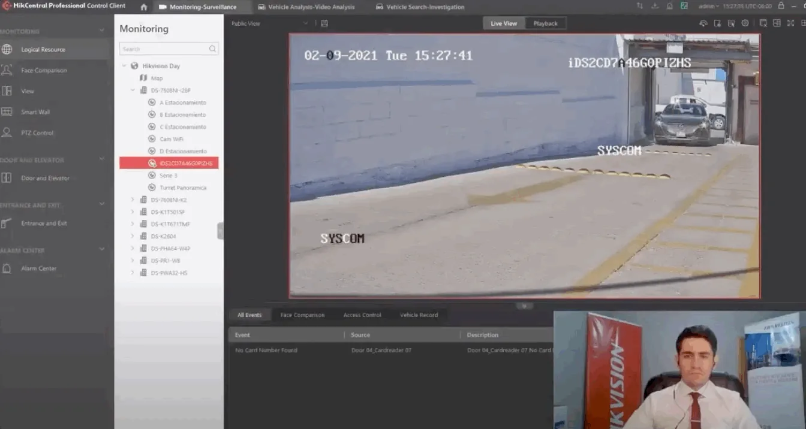
Task: Select camera C Estacionamiento
Action: click(182, 127)
